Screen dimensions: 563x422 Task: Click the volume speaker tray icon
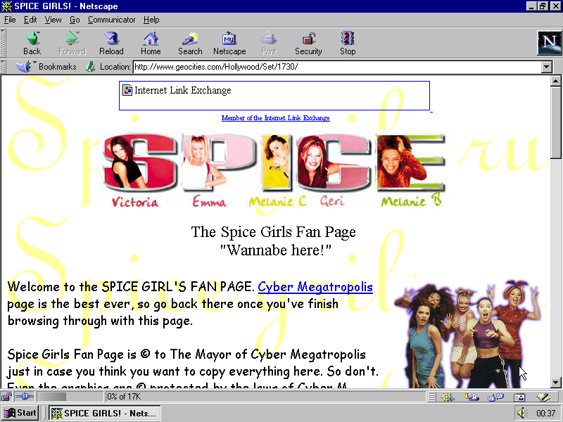click(x=522, y=413)
